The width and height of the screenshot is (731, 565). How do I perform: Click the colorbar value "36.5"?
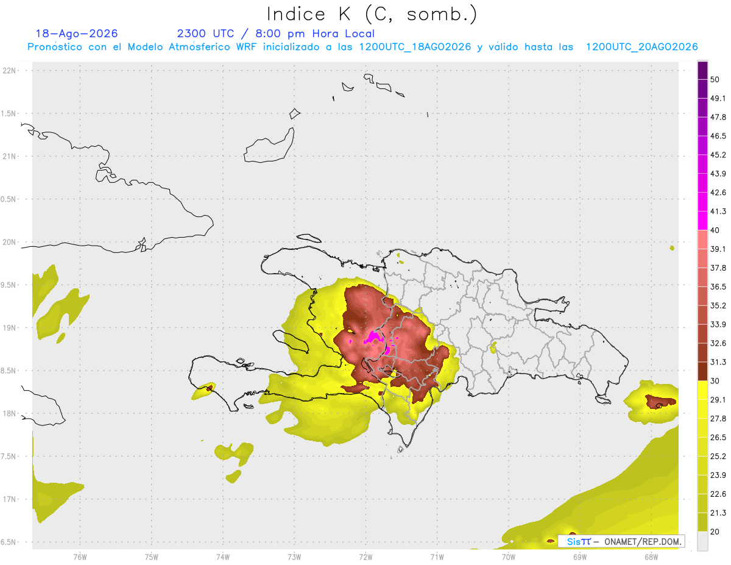(718, 286)
